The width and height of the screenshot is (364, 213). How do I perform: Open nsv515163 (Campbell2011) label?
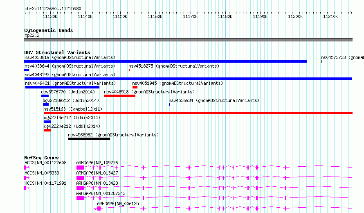tap(73, 109)
